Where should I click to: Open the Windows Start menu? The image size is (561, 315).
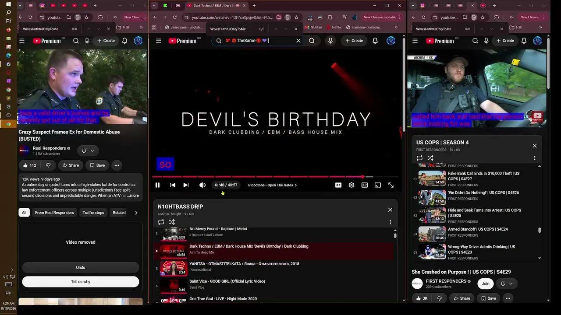pyautogui.click(x=8, y=4)
